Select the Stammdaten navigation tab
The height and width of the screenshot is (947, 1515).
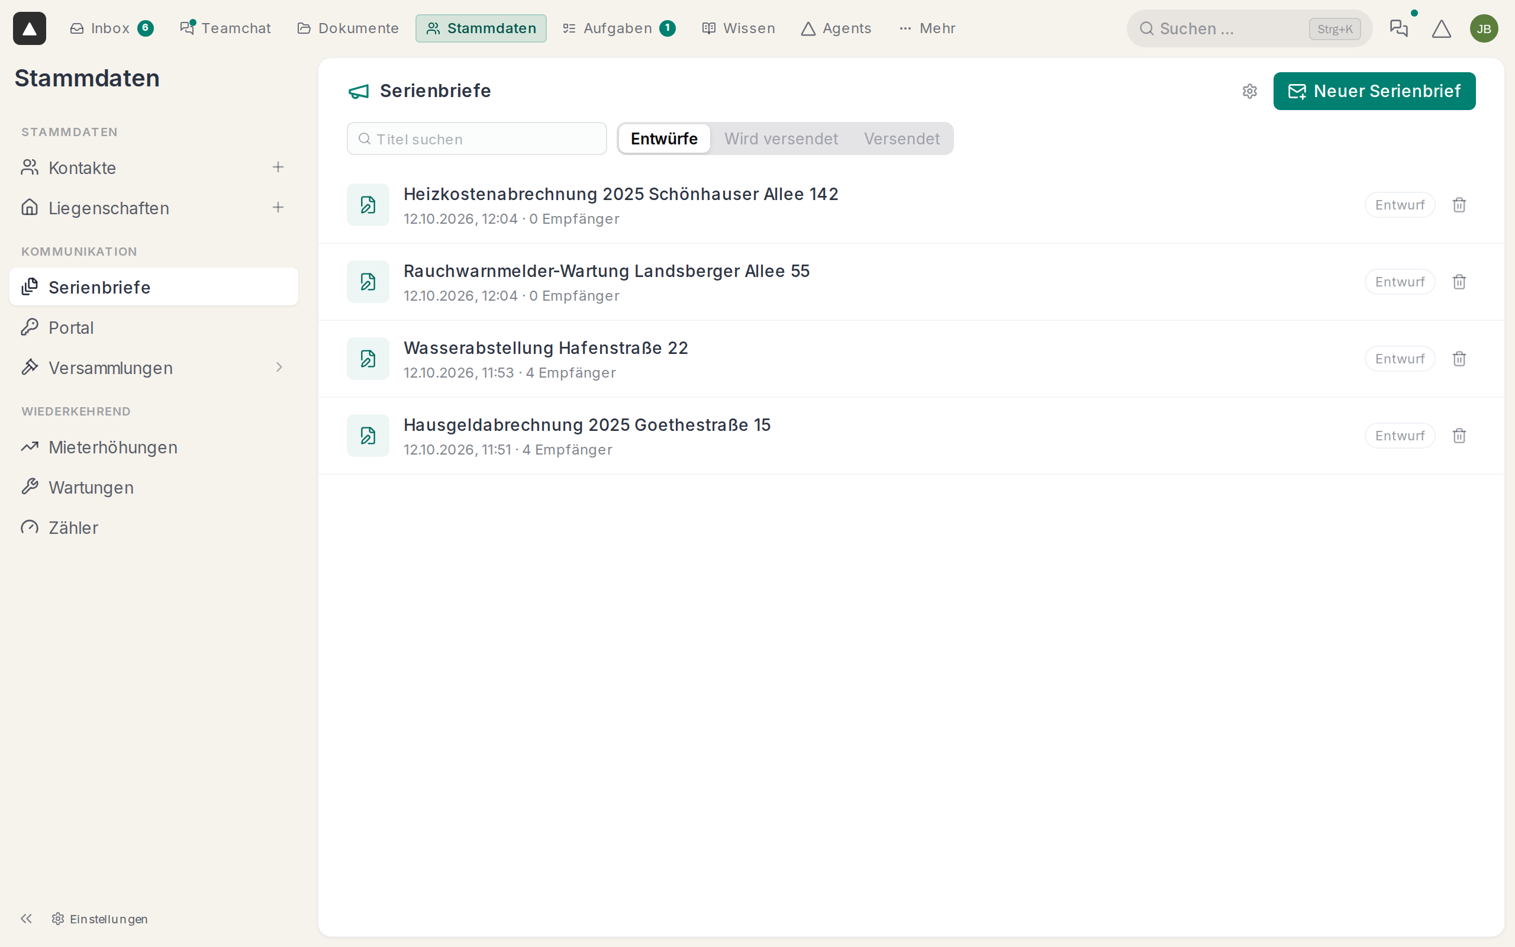pyautogui.click(x=481, y=28)
